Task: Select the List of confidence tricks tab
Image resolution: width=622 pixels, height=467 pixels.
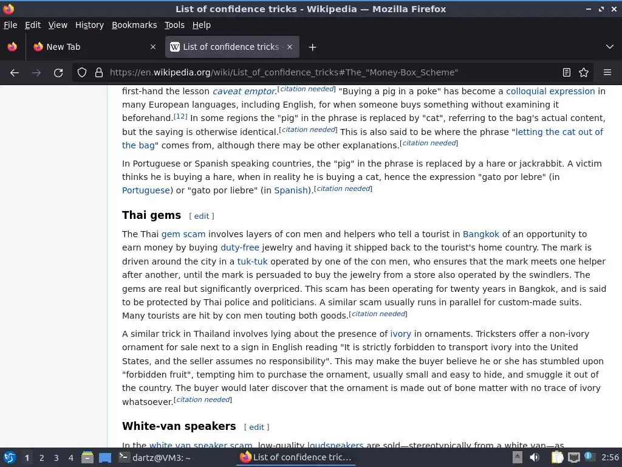Action: [x=232, y=47]
